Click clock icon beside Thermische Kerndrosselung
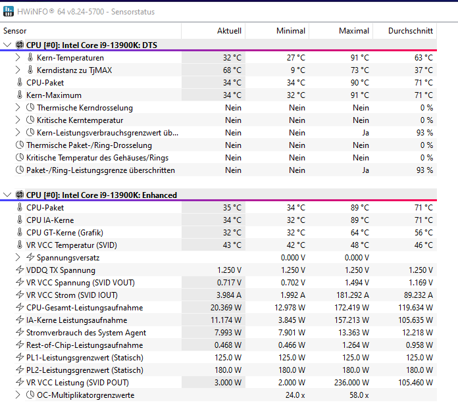458x413 pixels. pyautogui.click(x=30, y=107)
